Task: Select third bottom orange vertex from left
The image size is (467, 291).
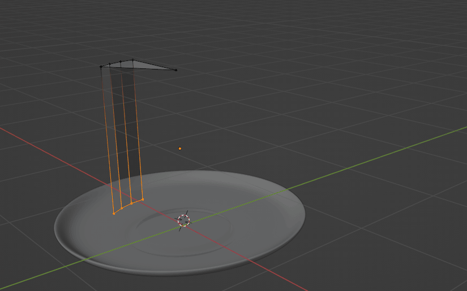Action: tap(132, 203)
